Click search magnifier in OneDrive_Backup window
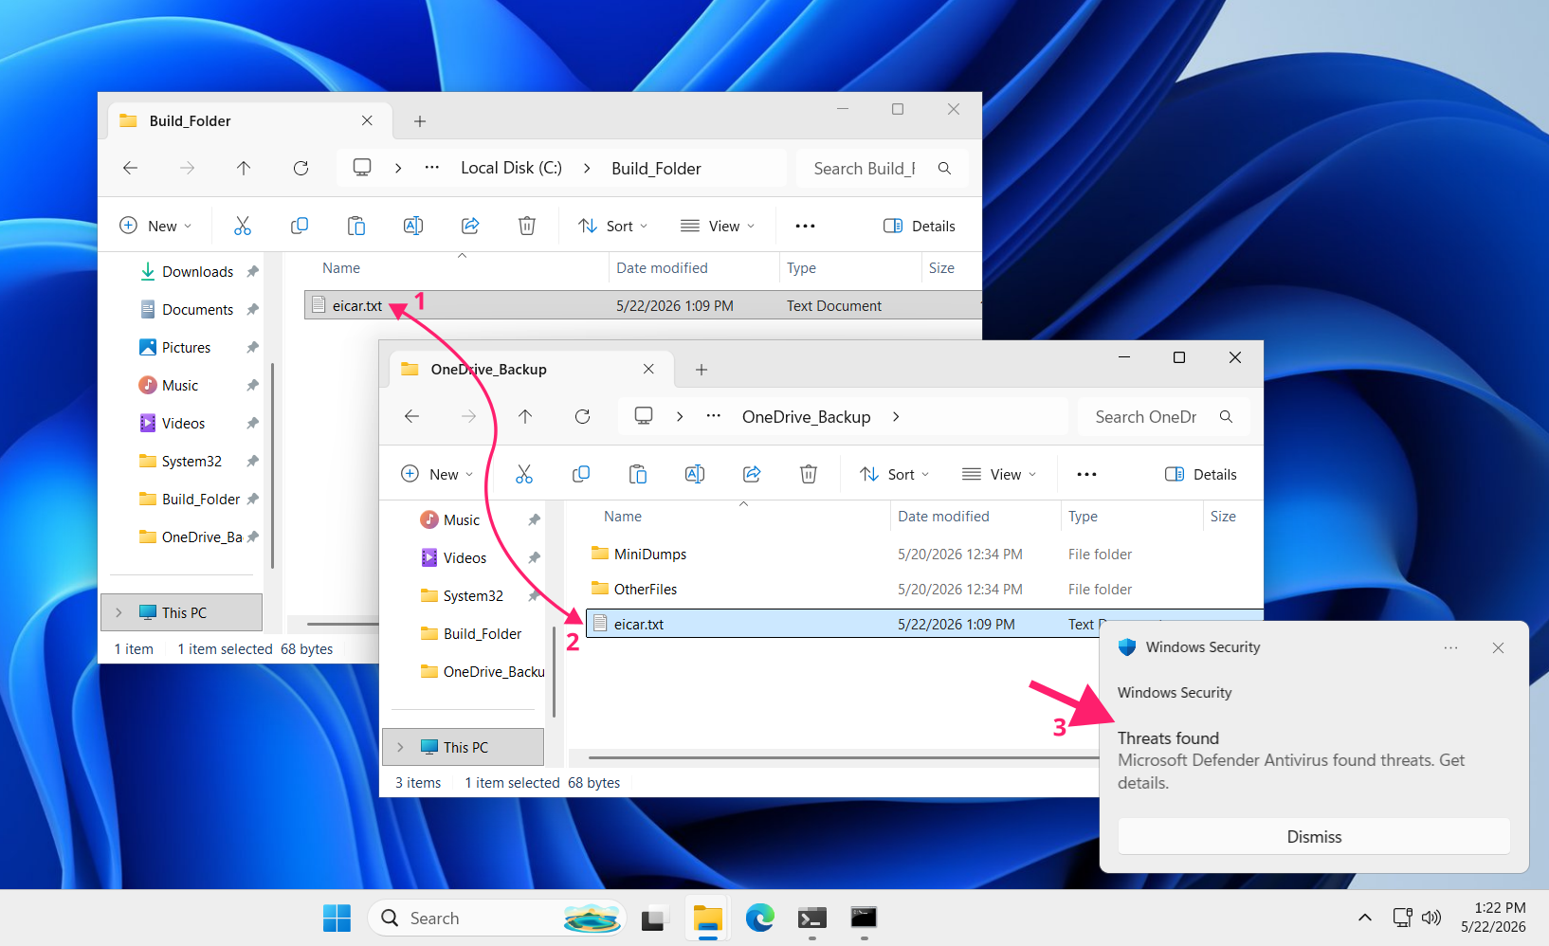Image resolution: width=1549 pixels, height=946 pixels. click(x=1226, y=416)
